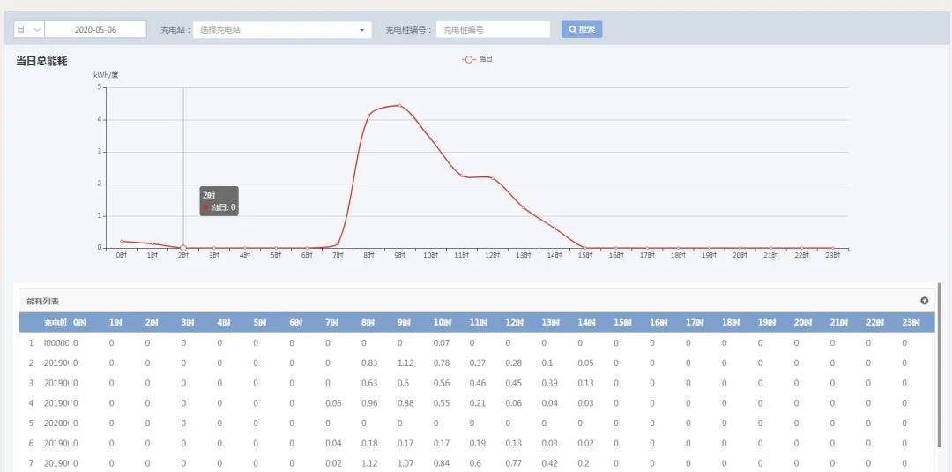Click cell value 0.46 in row 3

pos(477,383)
